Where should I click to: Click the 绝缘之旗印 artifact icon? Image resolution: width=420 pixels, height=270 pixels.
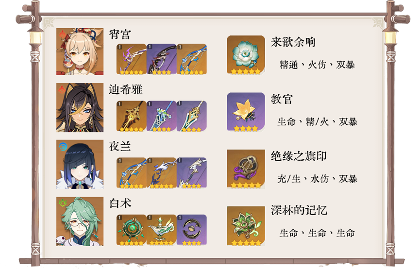(x=246, y=169)
